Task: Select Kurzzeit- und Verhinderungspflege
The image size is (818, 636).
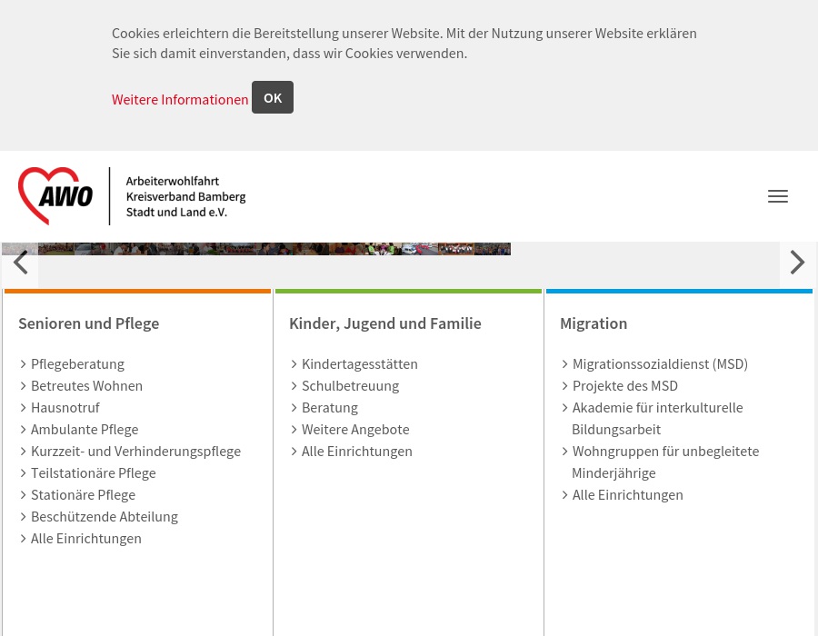Action: (135, 452)
